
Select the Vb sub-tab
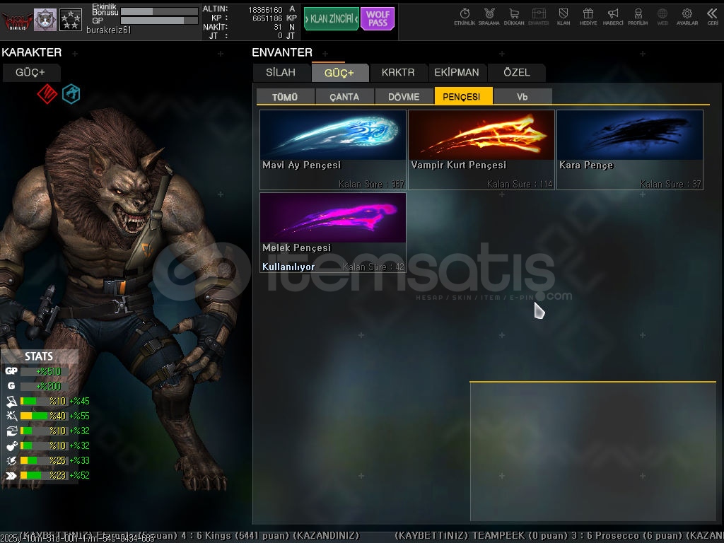pos(522,96)
